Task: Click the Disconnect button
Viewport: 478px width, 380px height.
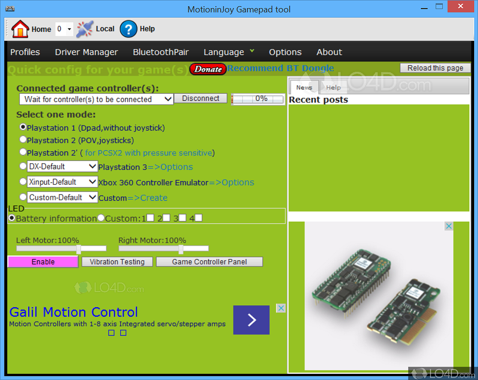Action: (x=201, y=98)
